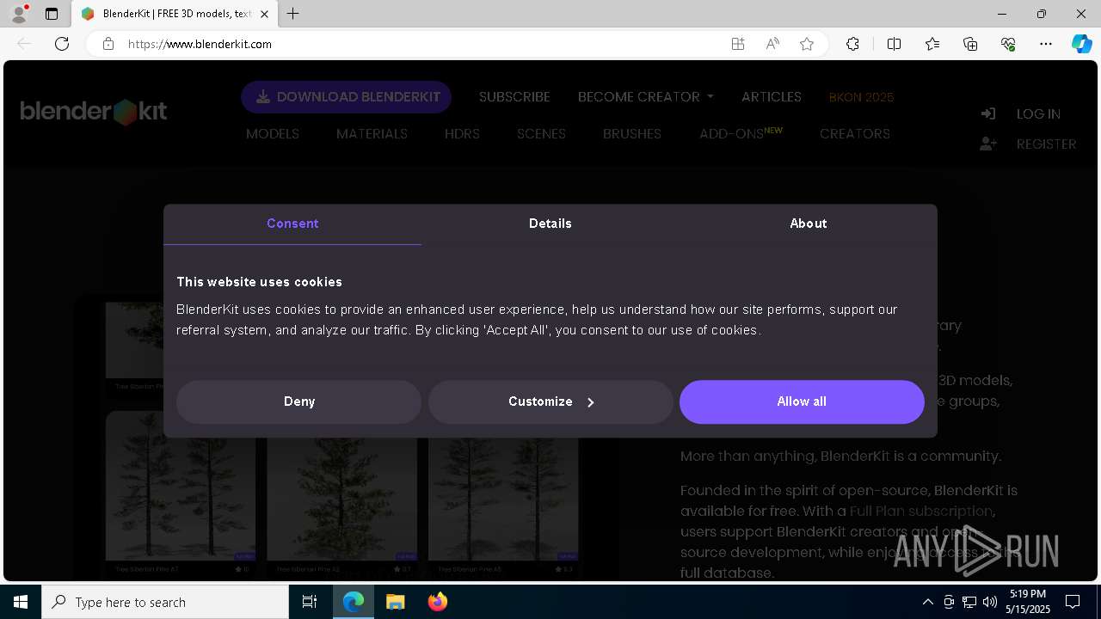Click Download BlenderKit button
This screenshot has width=1101, height=619.
pyautogui.click(x=346, y=97)
